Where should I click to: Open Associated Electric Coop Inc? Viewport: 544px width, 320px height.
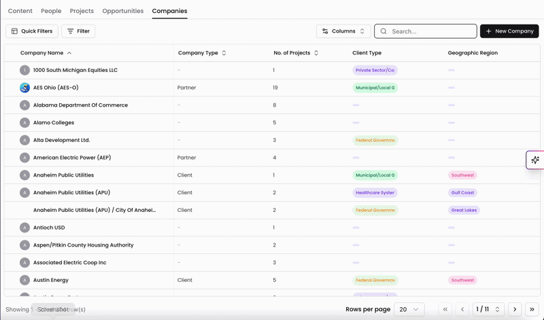coord(70,262)
